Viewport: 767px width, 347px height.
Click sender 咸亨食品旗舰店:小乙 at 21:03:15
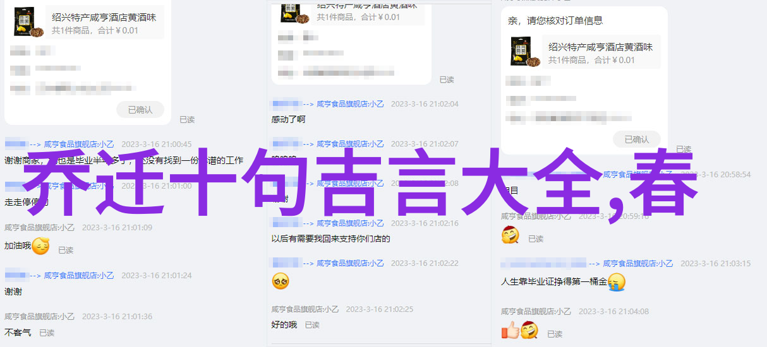click(x=639, y=264)
